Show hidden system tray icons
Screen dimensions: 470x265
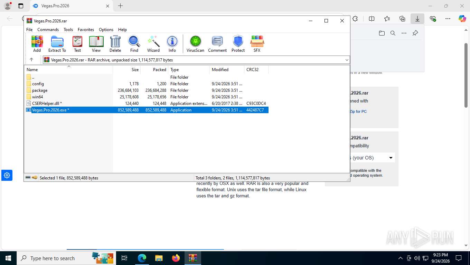coord(401,258)
